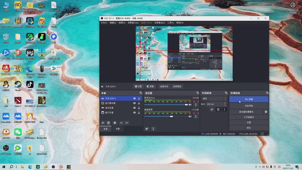Move selected source up with the arrow

click(121, 123)
